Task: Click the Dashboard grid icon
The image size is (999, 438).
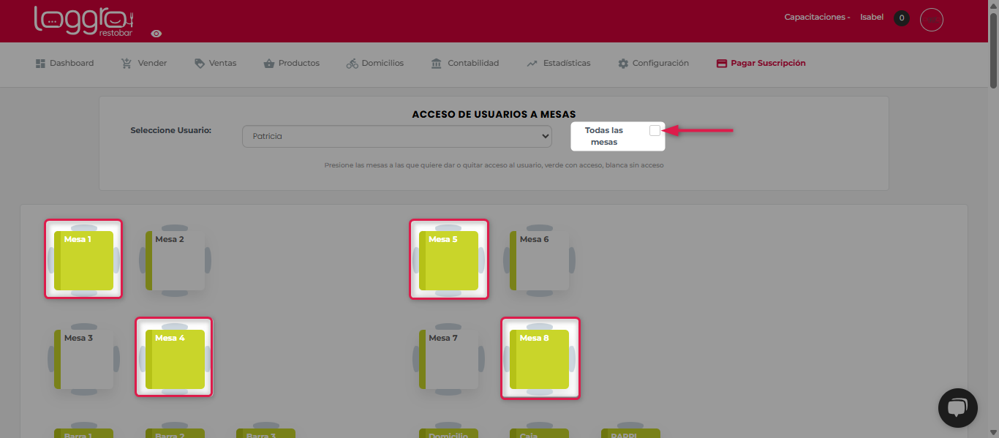Action: click(x=41, y=64)
